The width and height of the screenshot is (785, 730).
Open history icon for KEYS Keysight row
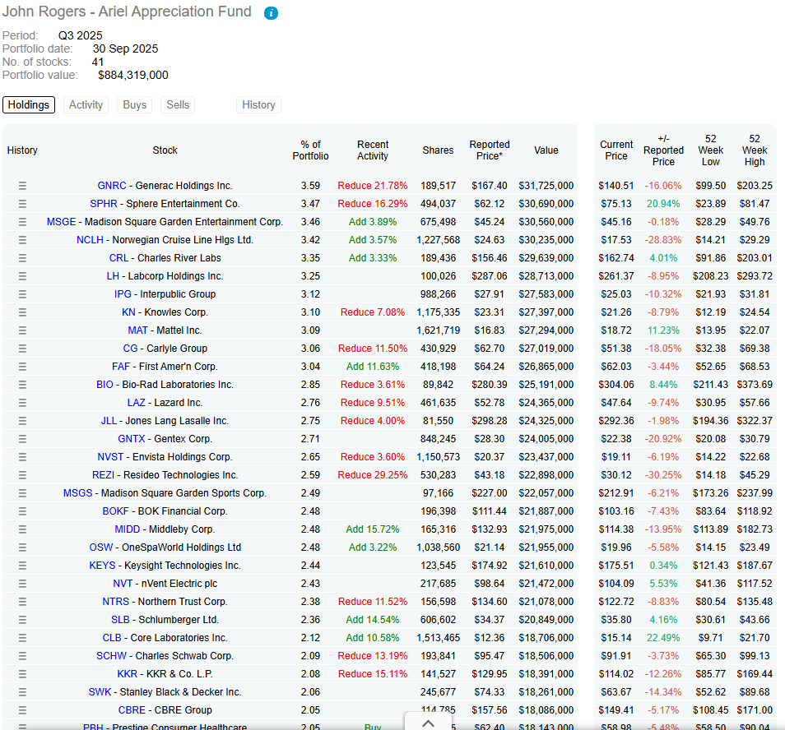pos(22,566)
